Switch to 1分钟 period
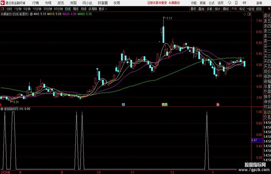271x174 pixels. (18, 9)
